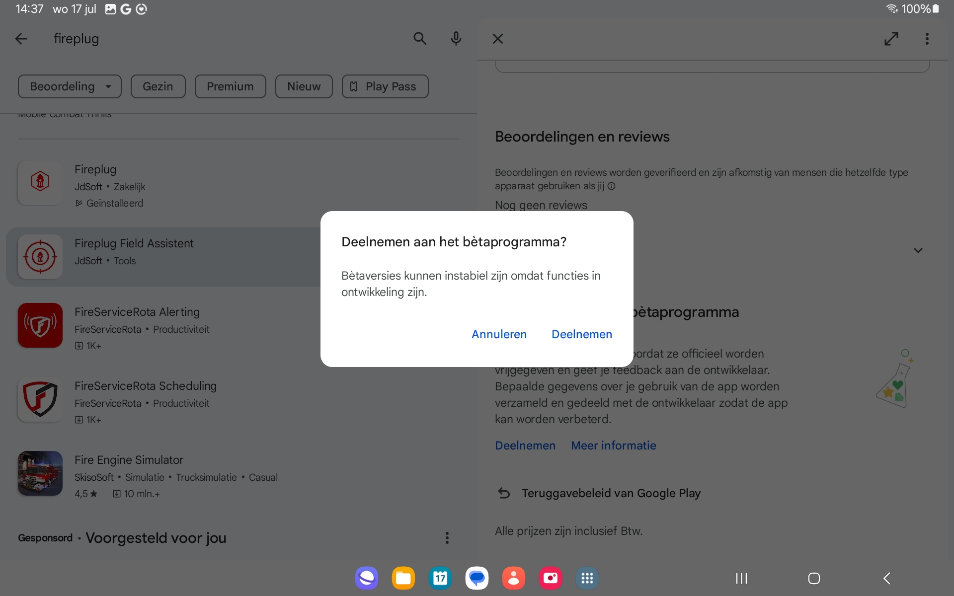
Task: Open the Beoordeling filter dropdown
Action: tap(70, 86)
